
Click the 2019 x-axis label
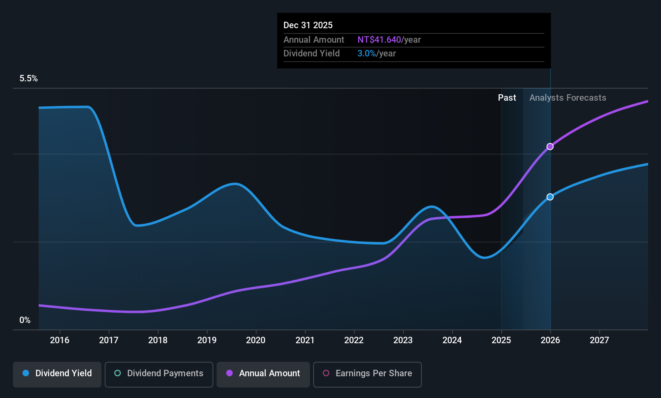point(207,340)
